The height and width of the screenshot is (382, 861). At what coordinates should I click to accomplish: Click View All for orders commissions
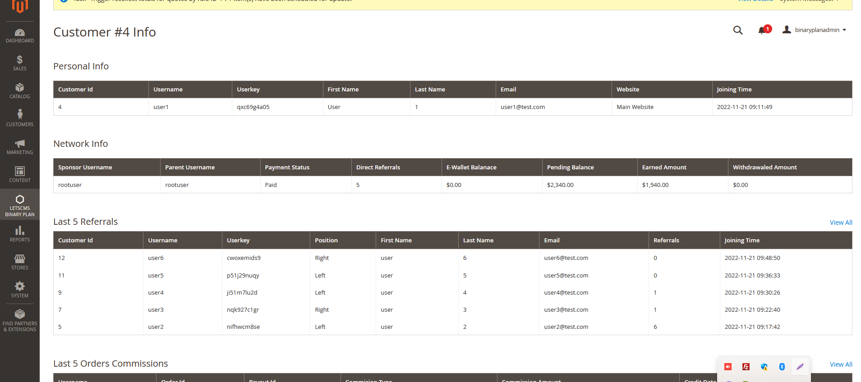pos(841,364)
